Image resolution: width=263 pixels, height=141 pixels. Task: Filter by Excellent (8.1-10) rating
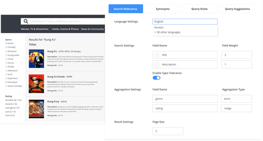click(13, 100)
